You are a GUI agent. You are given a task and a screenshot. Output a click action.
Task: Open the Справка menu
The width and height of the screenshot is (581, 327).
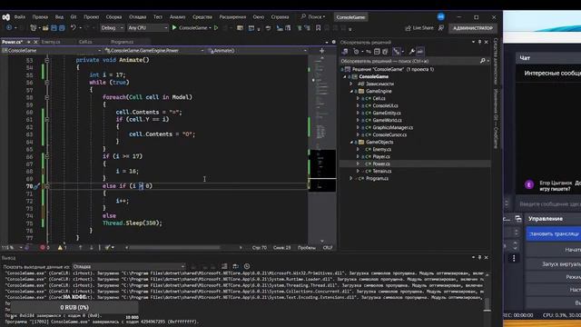click(280, 17)
